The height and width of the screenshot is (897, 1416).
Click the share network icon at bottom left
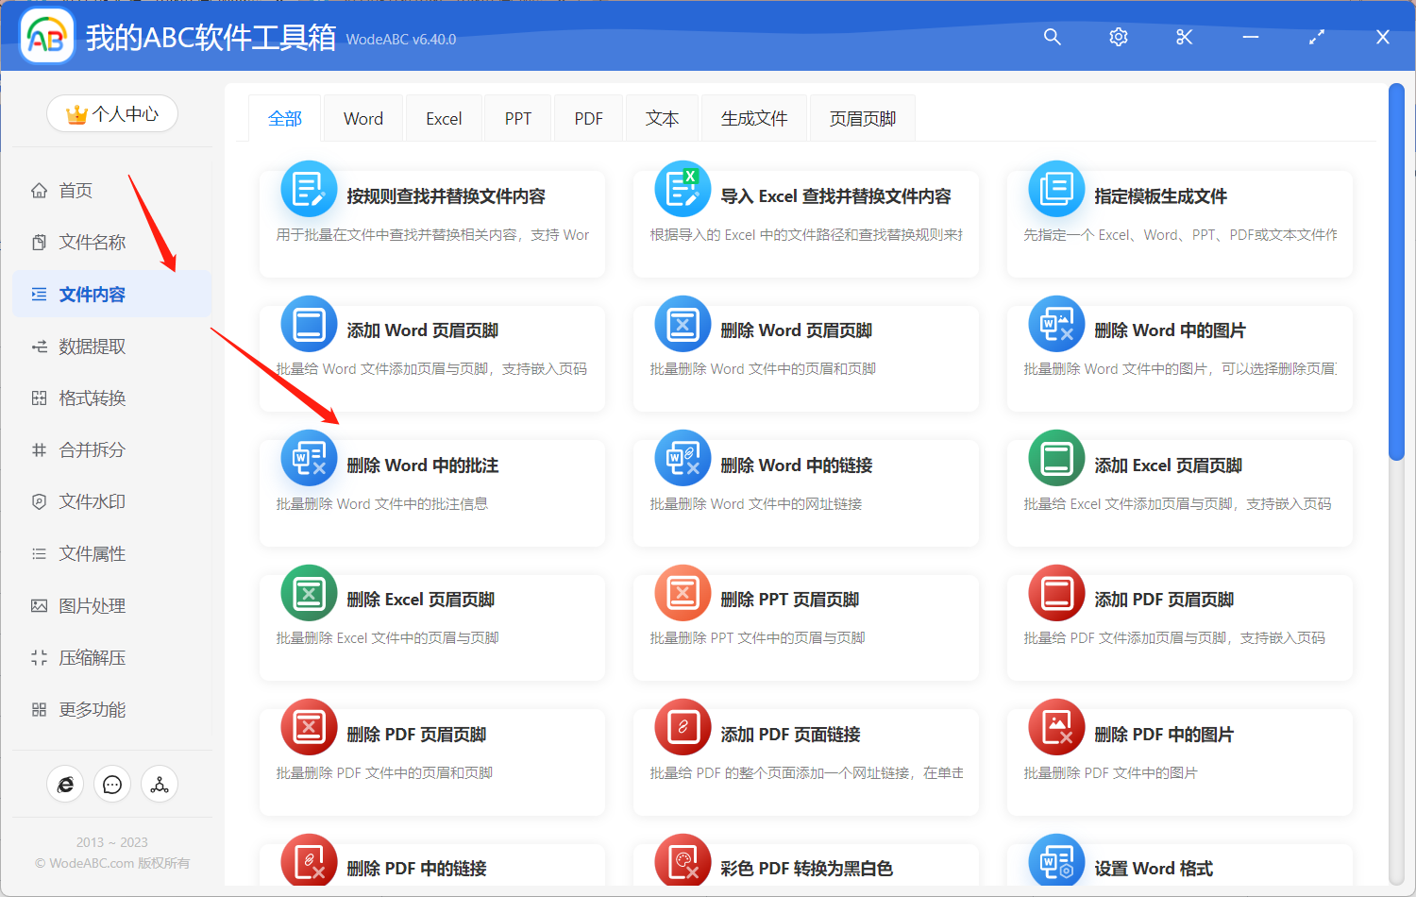[159, 784]
